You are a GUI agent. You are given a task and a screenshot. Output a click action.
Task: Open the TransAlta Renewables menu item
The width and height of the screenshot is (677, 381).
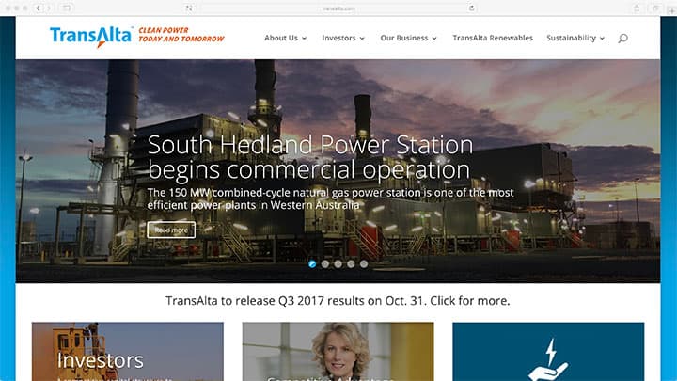coord(492,39)
